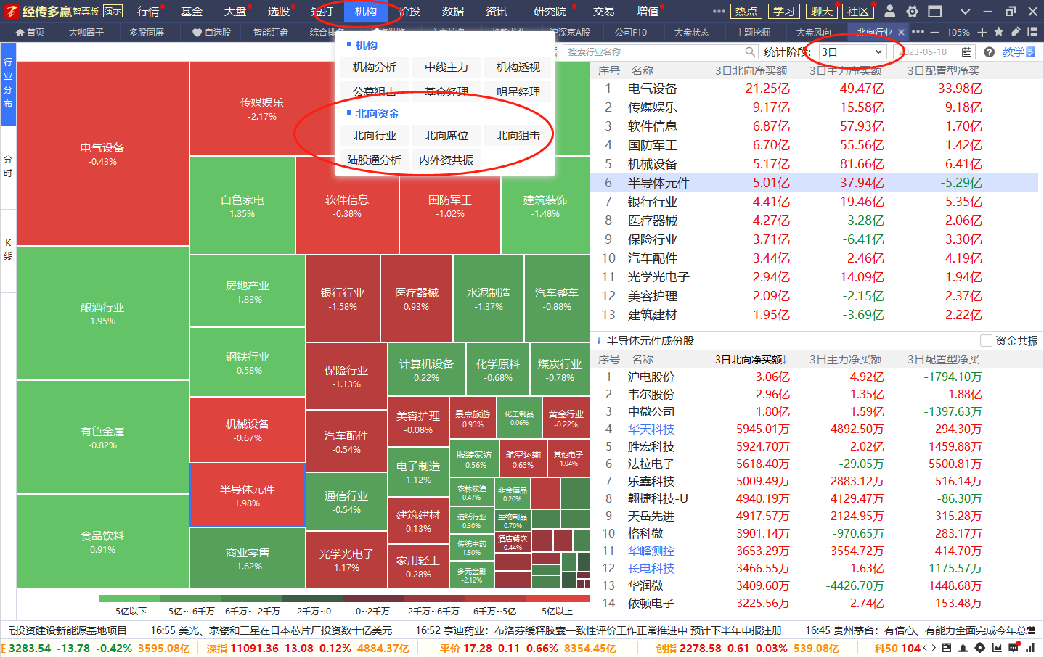This screenshot has height=658, width=1044.
Task: Click the window layout icon in title bar
Action: (x=935, y=12)
